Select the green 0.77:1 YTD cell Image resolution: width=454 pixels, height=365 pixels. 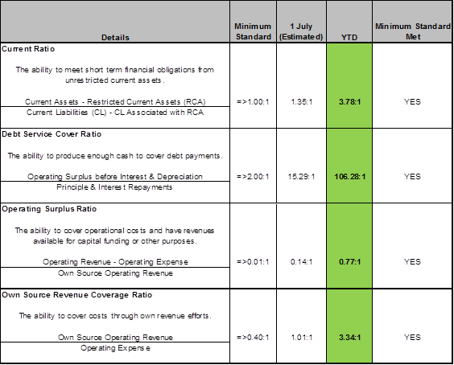(x=349, y=246)
